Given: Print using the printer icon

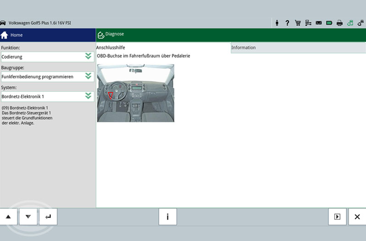Looking at the screenshot, I should 340,23.
